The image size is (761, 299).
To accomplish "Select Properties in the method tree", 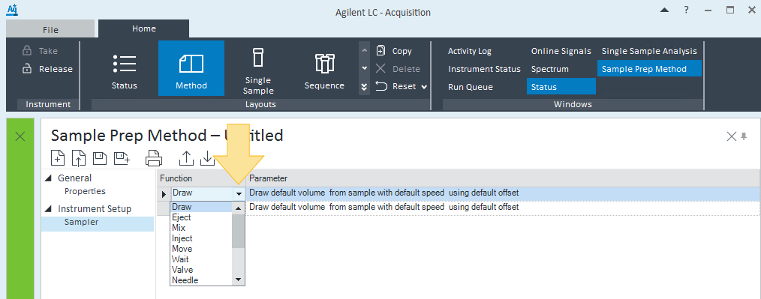I will 85,191.
